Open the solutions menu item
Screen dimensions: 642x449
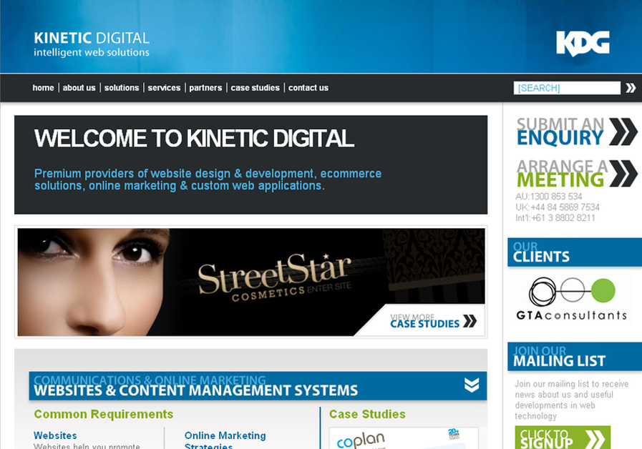[x=122, y=88]
